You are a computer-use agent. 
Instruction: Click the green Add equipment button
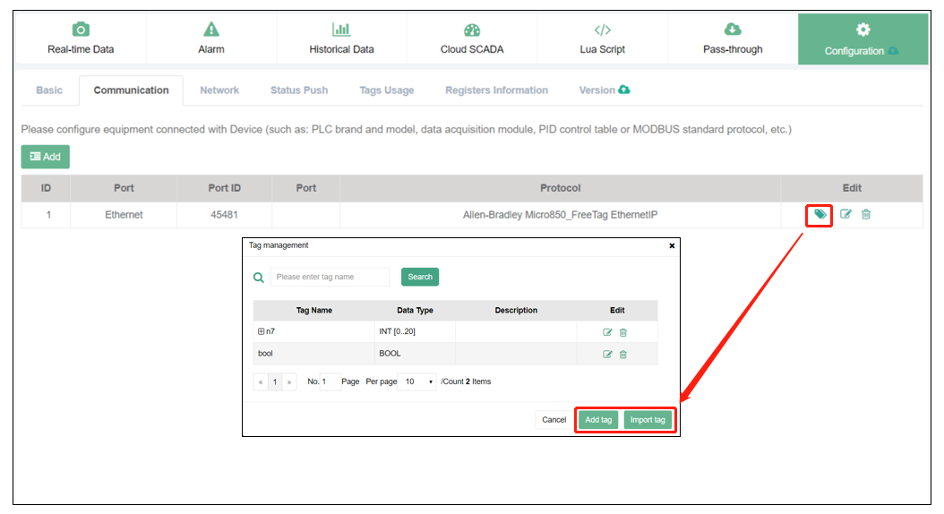[x=45, y=157]
